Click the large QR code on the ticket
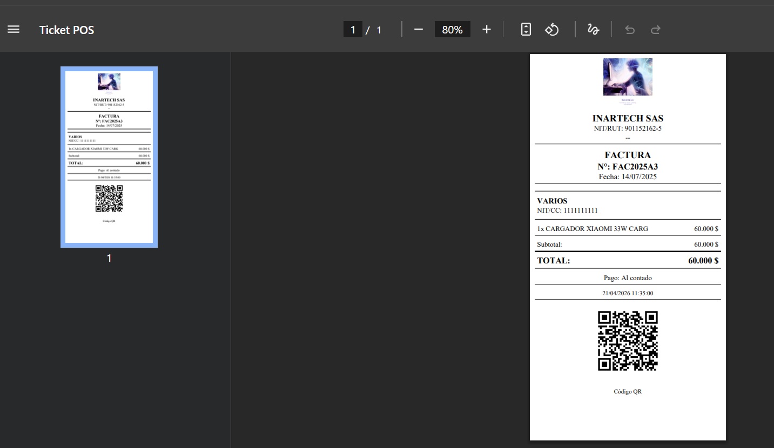The image size is (774, 448). (628, 341)
